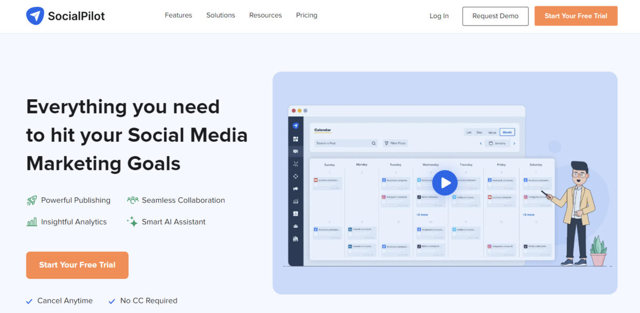The height and width of the screenshot is (313, 640).
Task: Go to the Pricing page
Action: point(307,15)
